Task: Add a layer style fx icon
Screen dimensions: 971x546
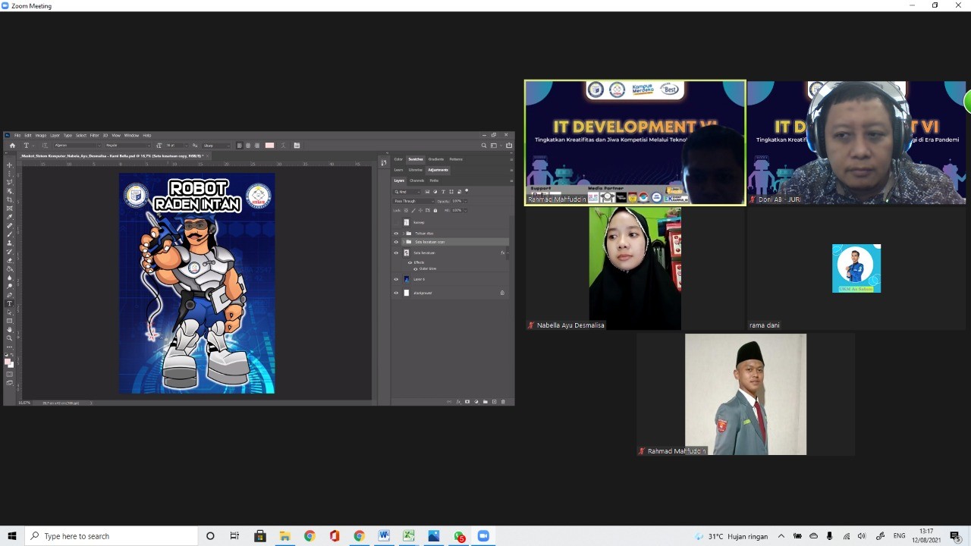Action: [458, 402]
